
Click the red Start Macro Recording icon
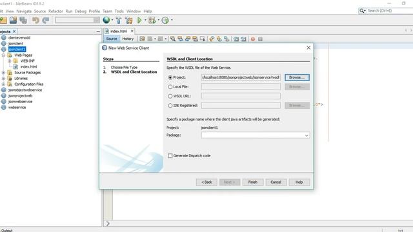point(253,39)
